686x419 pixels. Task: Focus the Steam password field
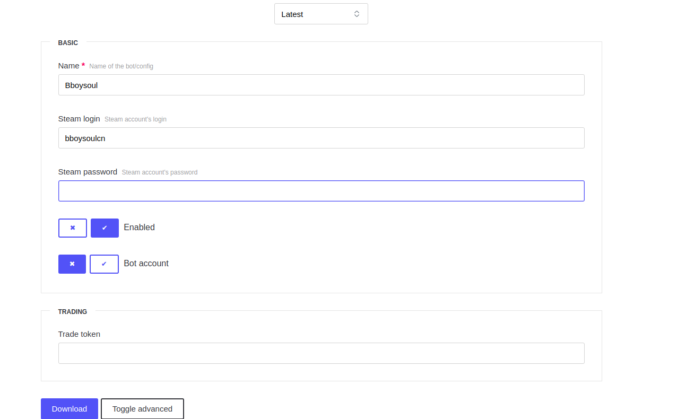pos(321,191)
